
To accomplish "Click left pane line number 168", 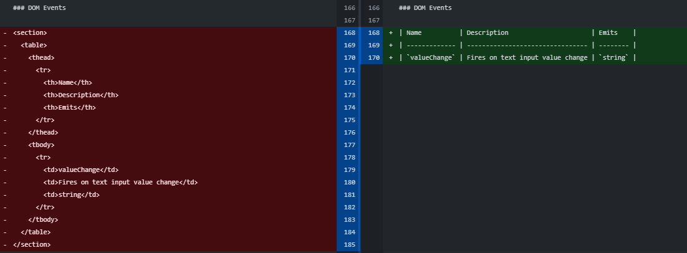I will pyautogui.click(x=350, y=33).
